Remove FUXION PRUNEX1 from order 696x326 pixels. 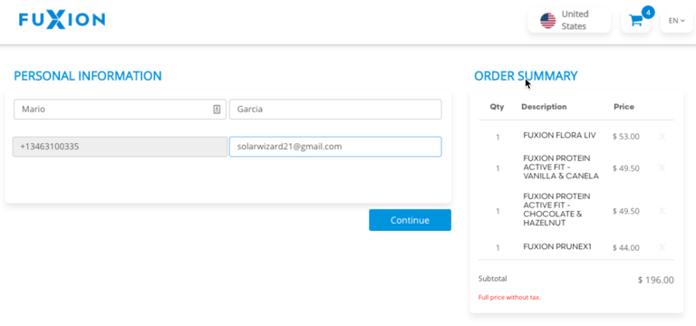[662, 247]
